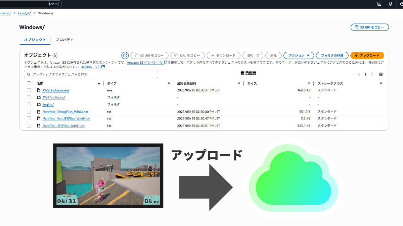403x226 pixels.
Task: Sort objects by the 名前 column arrow
Action: pyautogui.click(x=99, y=83)
